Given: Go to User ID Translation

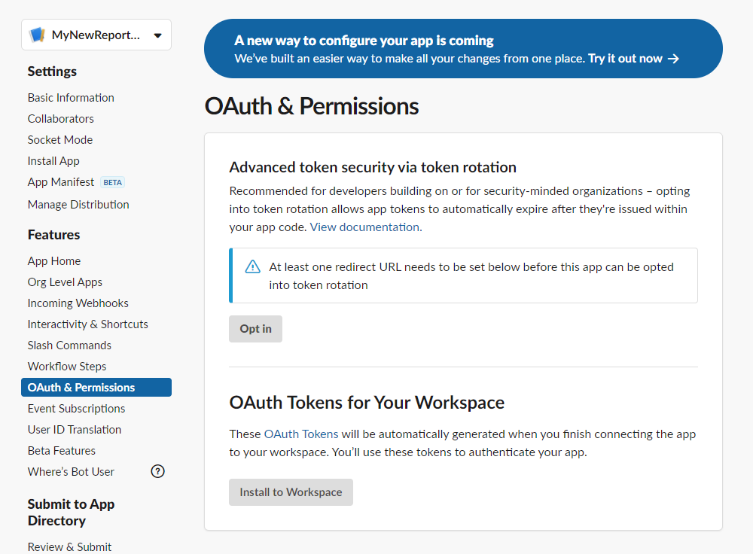Looking at the screenshot, I should point(75,430).
